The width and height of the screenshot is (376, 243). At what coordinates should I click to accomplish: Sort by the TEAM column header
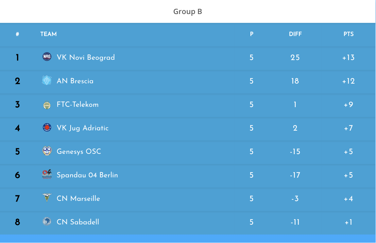click(48, 34)
